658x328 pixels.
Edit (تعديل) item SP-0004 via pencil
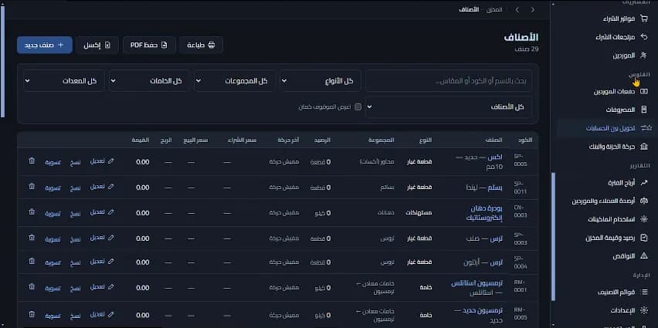[101, 262]
